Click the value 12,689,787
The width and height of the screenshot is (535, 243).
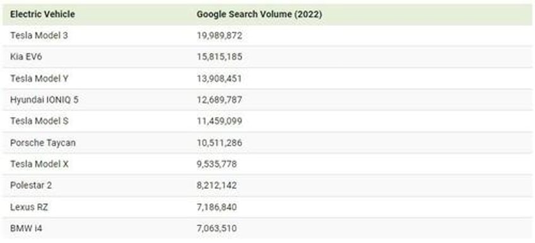point(220,100)
